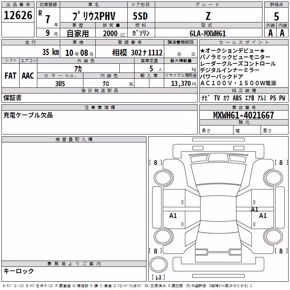Screen dimensions: 290x290
Task: Click the displacement value 2000 cc
Action: click(114, 33)
